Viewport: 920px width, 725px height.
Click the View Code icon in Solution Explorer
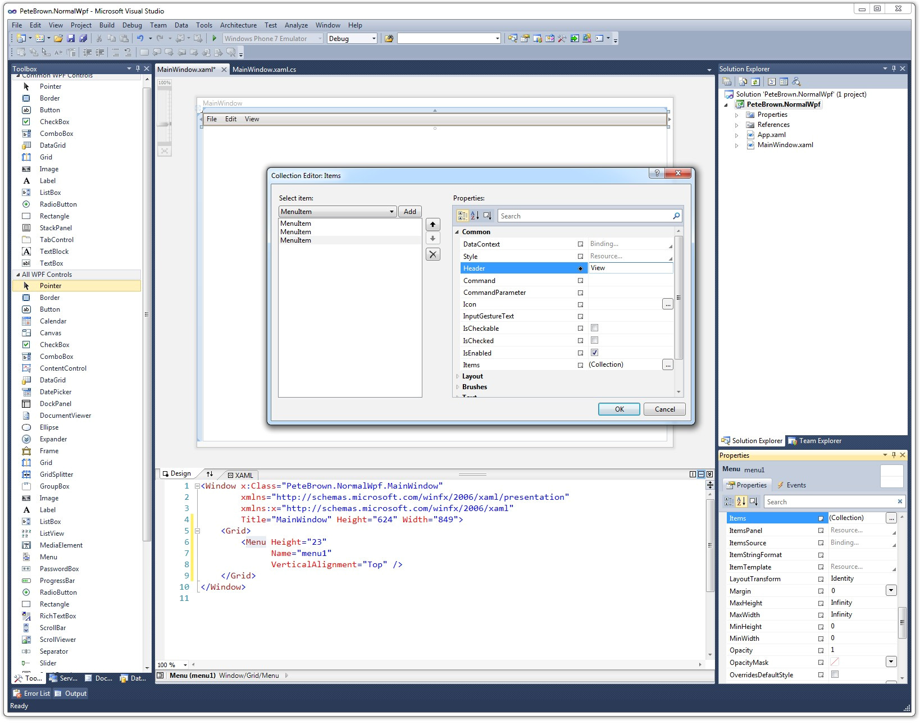[x=772, y=81]
